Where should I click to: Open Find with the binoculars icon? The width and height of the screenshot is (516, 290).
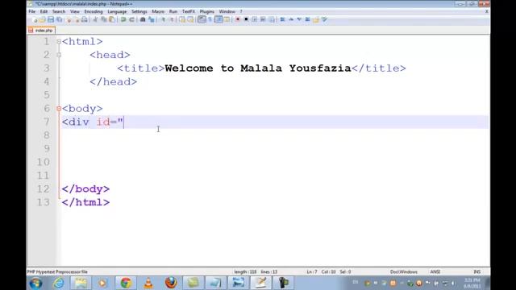143,19
